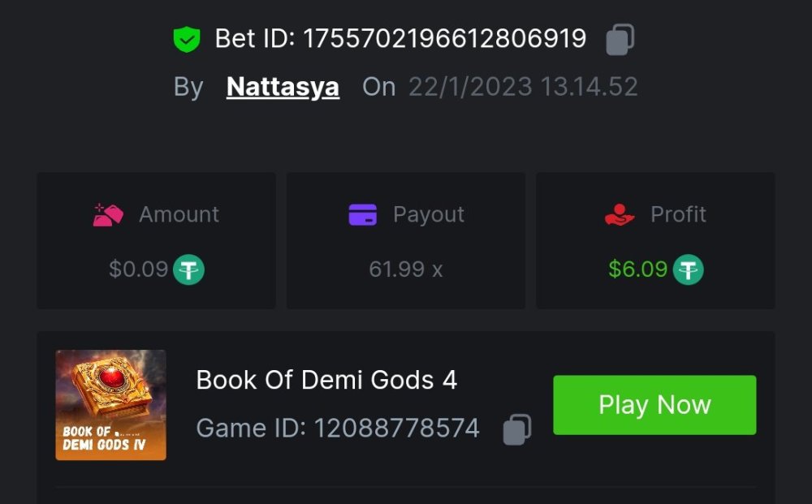Click the pink Amount icon
Screen dimensions: 812x504
pyautogui.click(x=108, y=214)
